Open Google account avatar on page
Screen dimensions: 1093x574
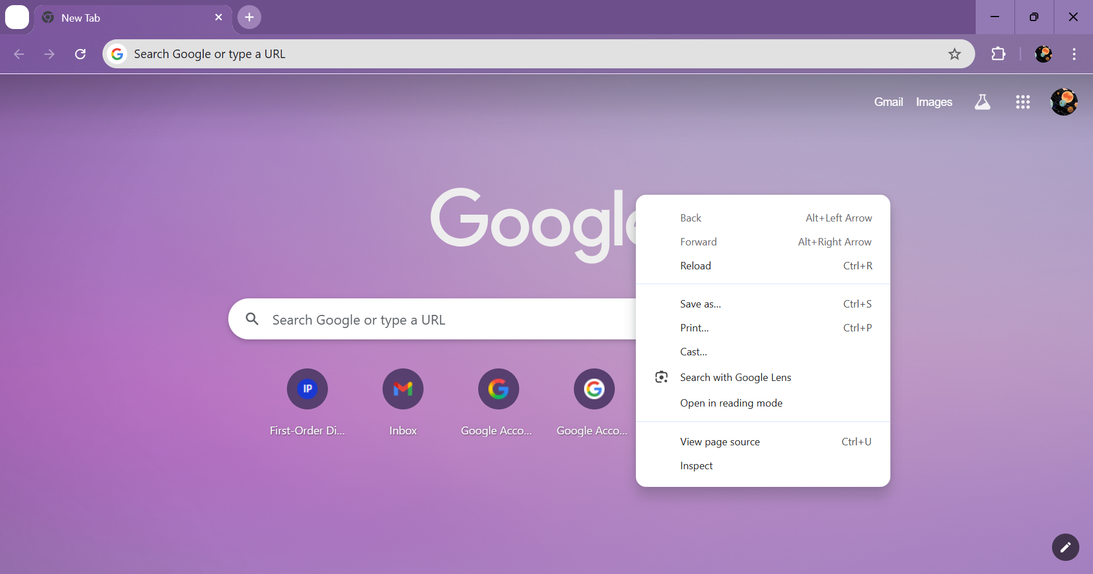tap(1063, 102)
